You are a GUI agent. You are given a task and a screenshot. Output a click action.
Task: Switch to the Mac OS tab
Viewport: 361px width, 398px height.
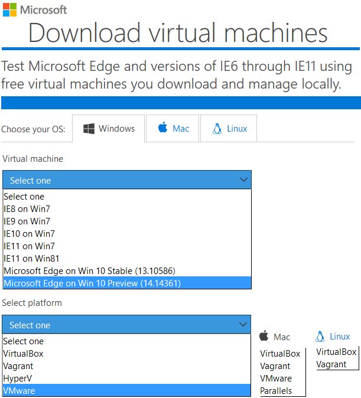click(x=173, y=129)
